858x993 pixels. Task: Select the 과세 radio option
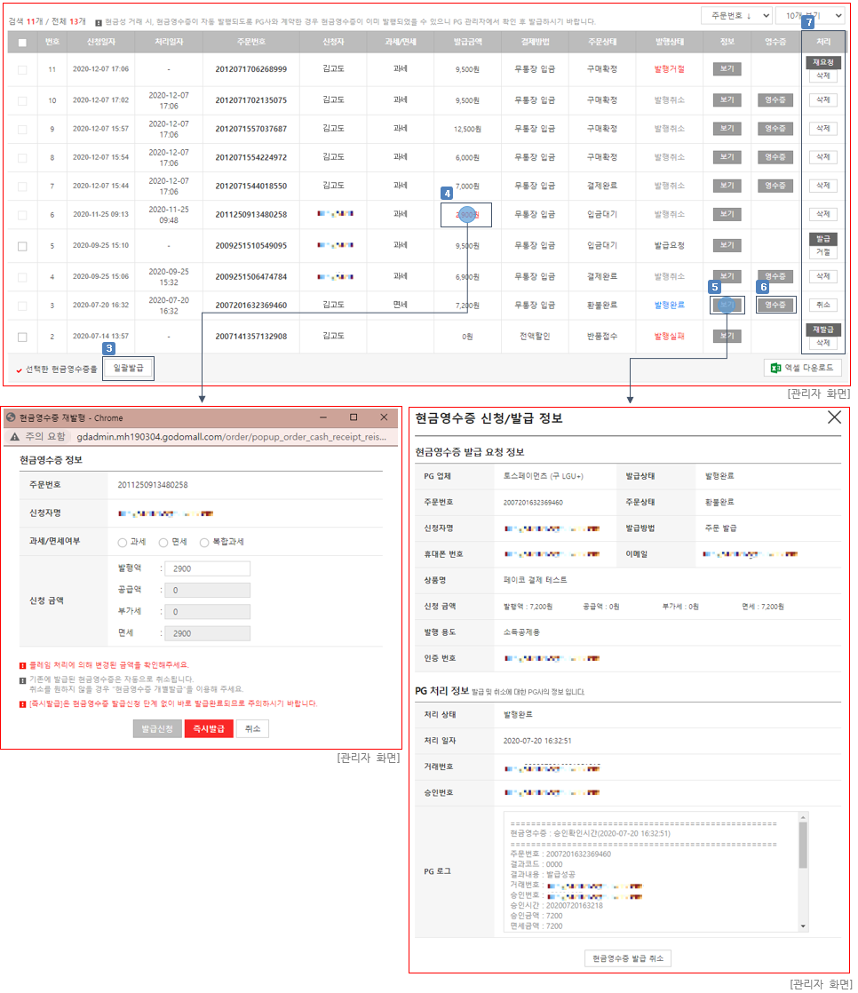123,542
